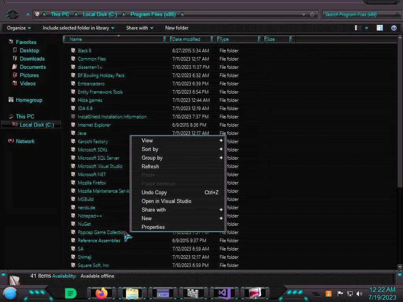Select the Reference Assemblies folder
403x302 pixels.
click(x=99, y=240)
